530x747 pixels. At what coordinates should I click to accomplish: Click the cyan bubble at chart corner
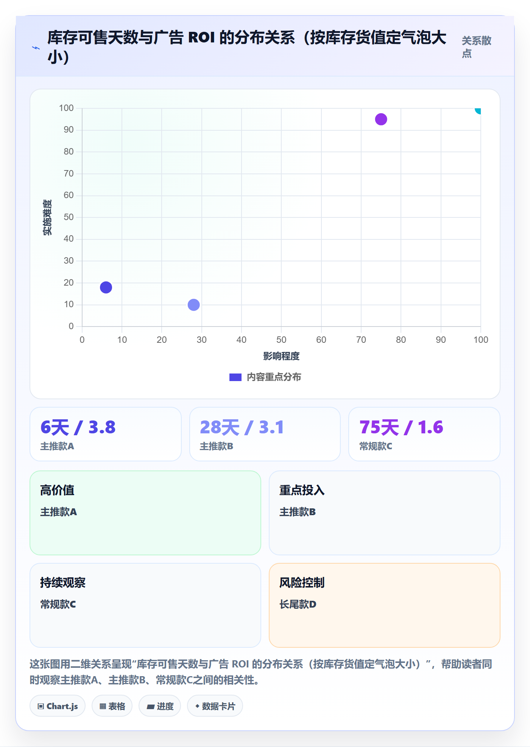pos(478,110)
